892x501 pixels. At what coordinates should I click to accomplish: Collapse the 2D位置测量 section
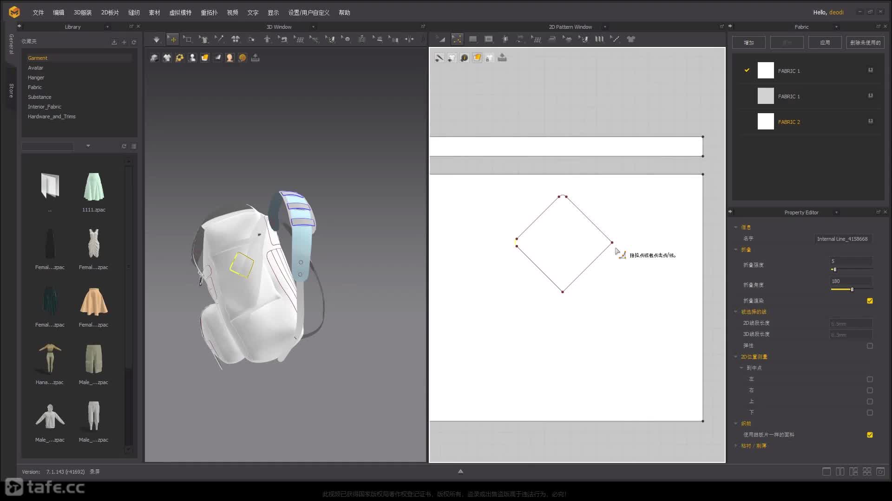click(x=736, y=357)
